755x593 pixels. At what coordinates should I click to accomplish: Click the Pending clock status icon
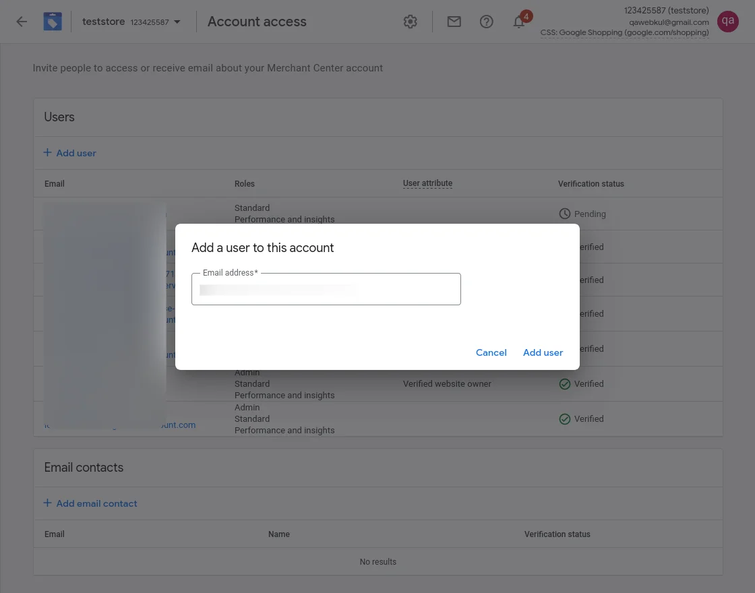(x=565, y=214)
